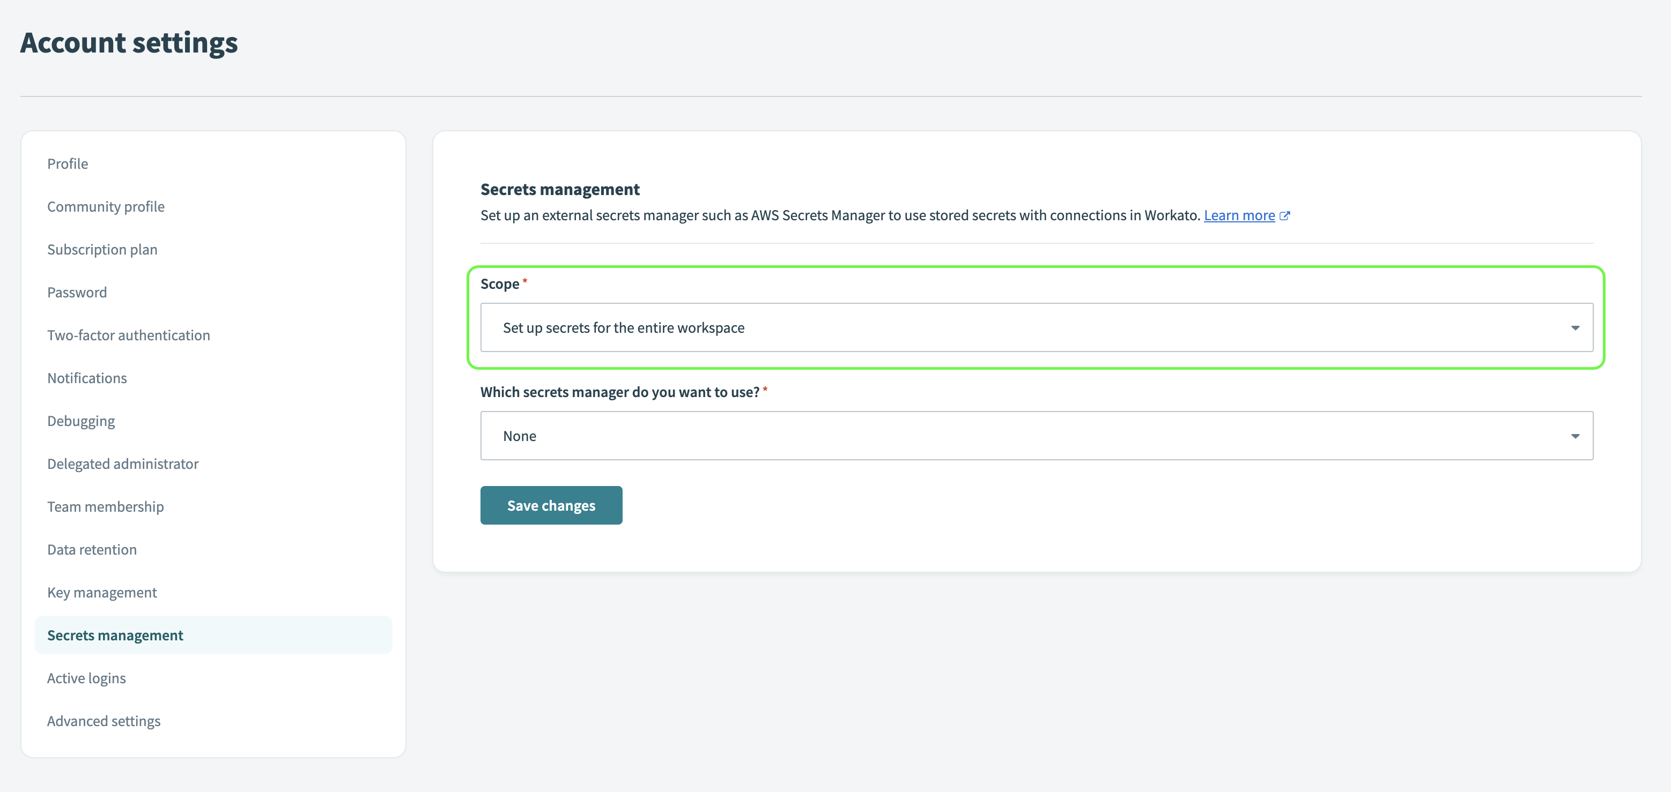Open the Debugging section
The width and height of the screenshot is (1671, 792).
[x=81, y=421]
